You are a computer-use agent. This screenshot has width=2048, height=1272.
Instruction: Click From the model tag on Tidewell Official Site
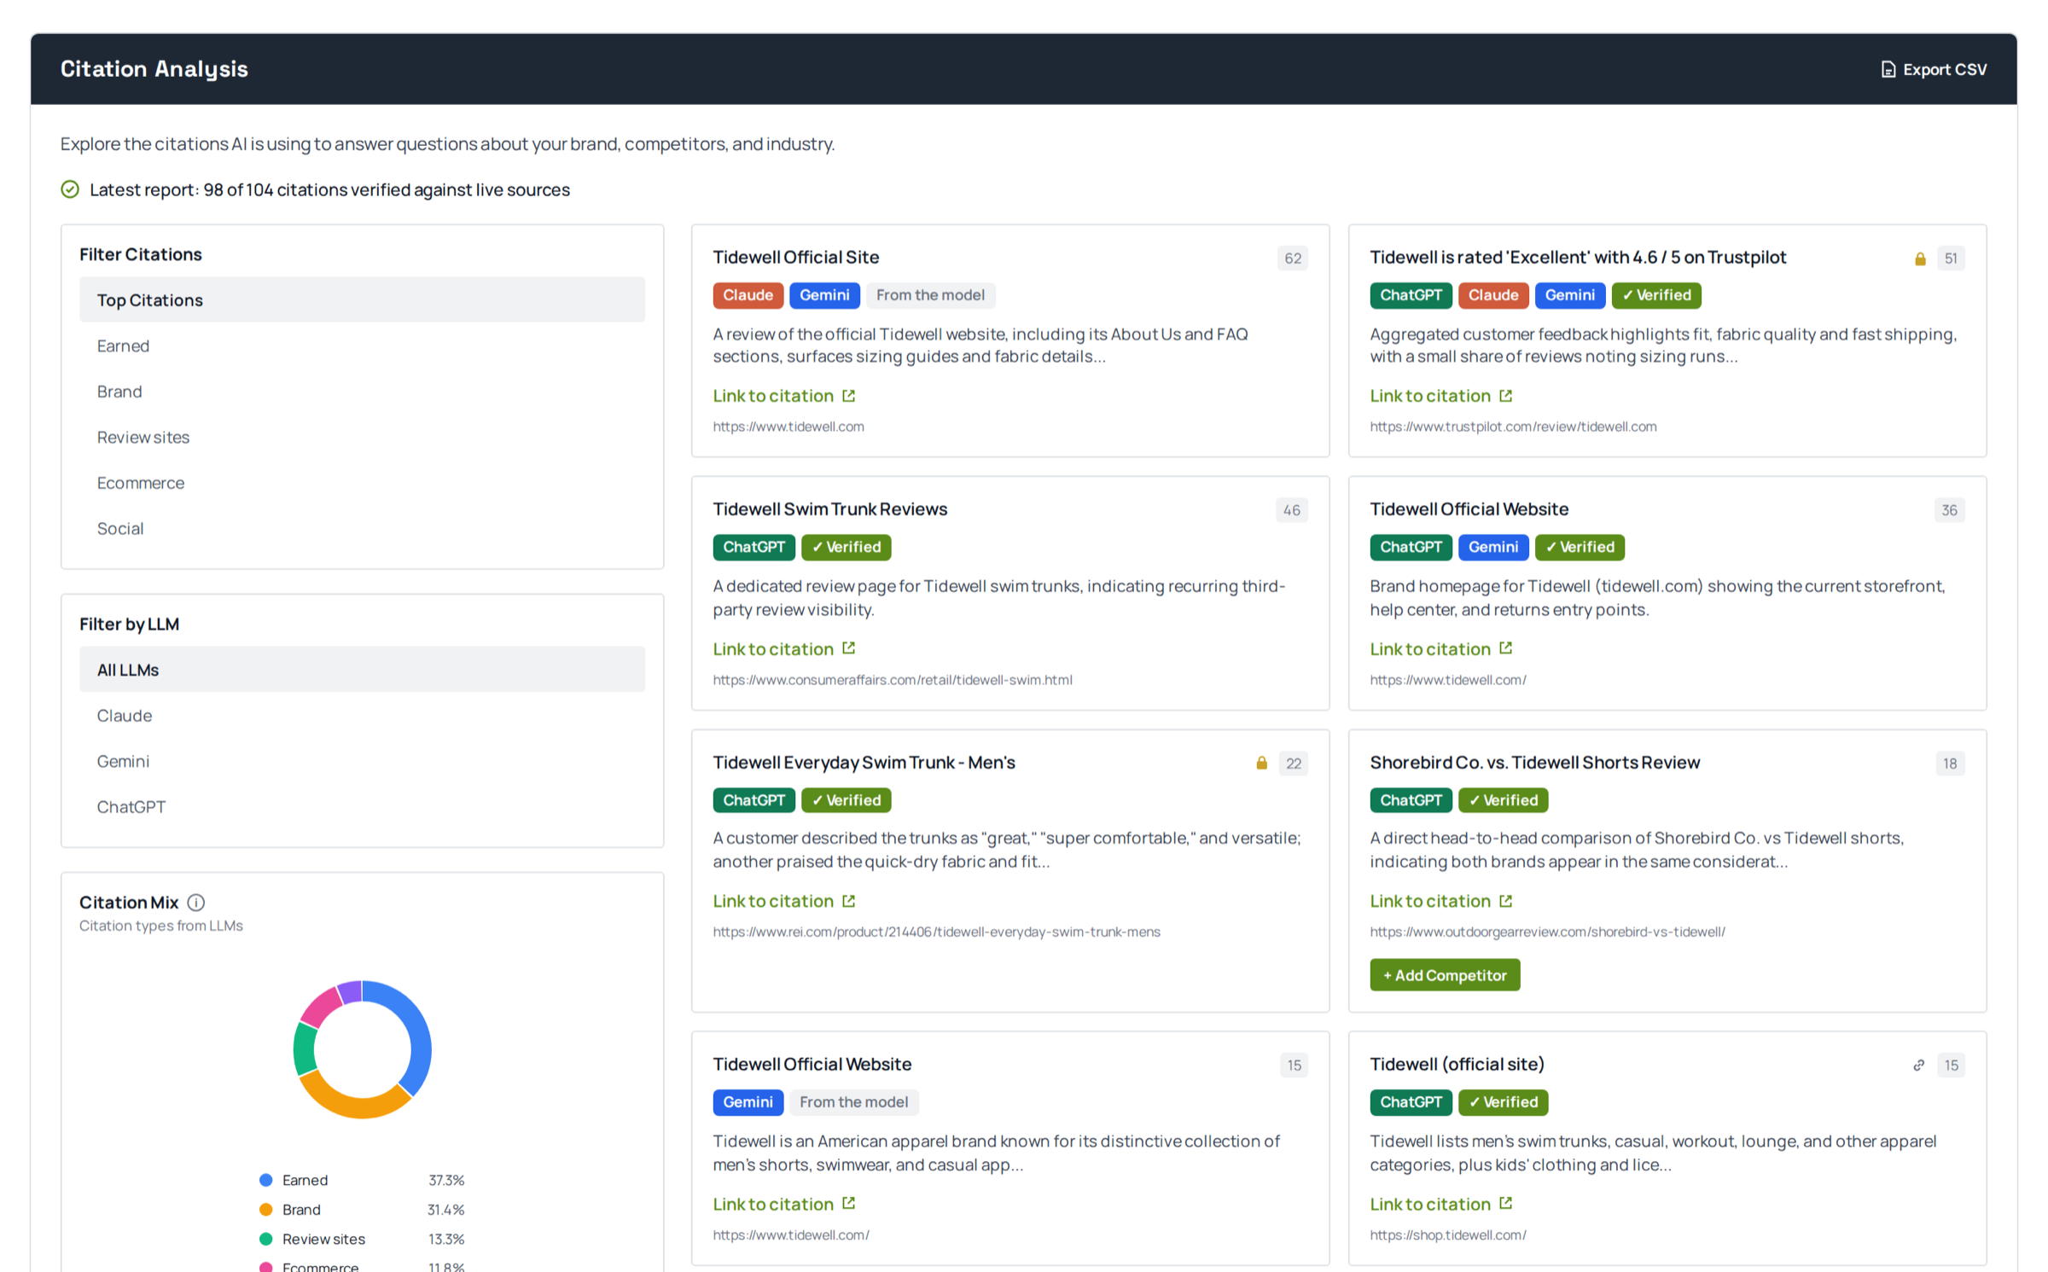coord(930,295)
